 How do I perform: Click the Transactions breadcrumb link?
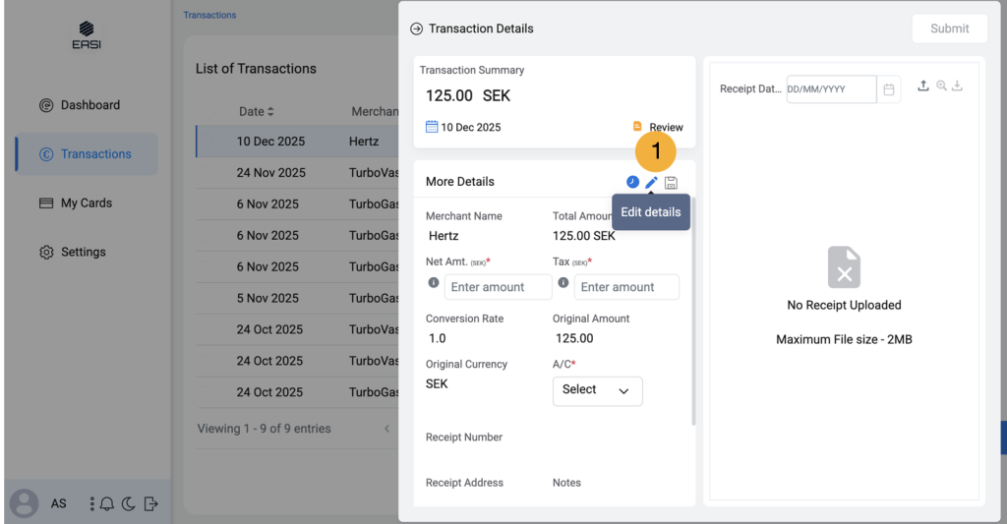click(209, 15)
